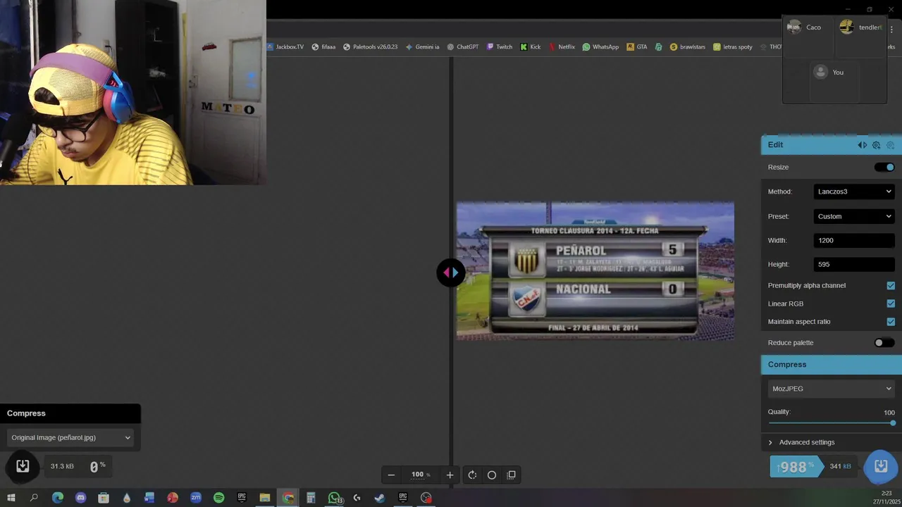Click the 31.3 kB original size label
The width and height of the screenshot is (902, 507).
click(x=62, y=466)
